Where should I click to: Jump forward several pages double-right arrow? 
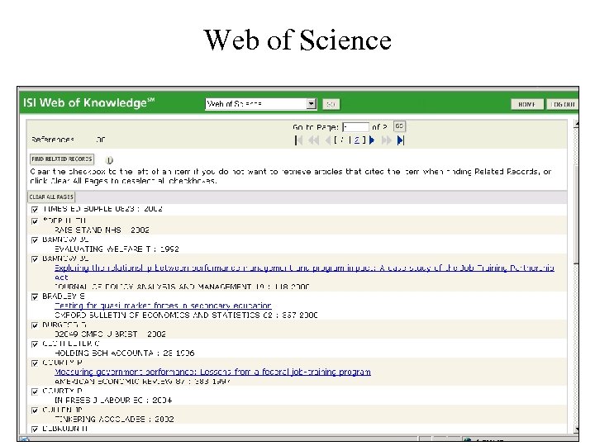coord(386,140)
